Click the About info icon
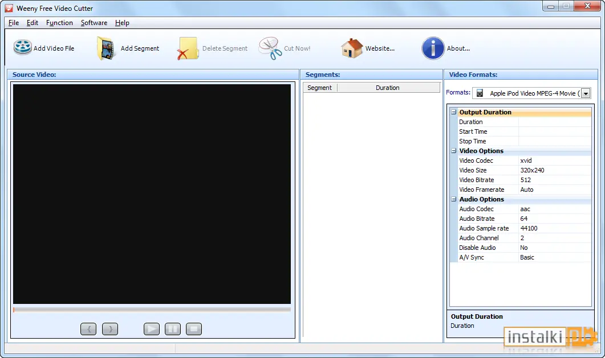The height and width of the screenshot is (358, 605). 433,48
